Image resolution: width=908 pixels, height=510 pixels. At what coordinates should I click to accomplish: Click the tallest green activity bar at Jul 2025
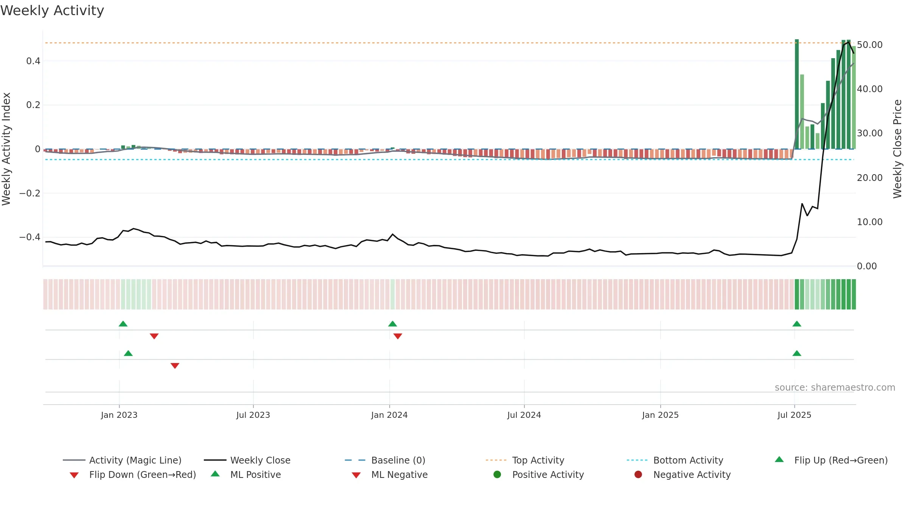point(797,94)
